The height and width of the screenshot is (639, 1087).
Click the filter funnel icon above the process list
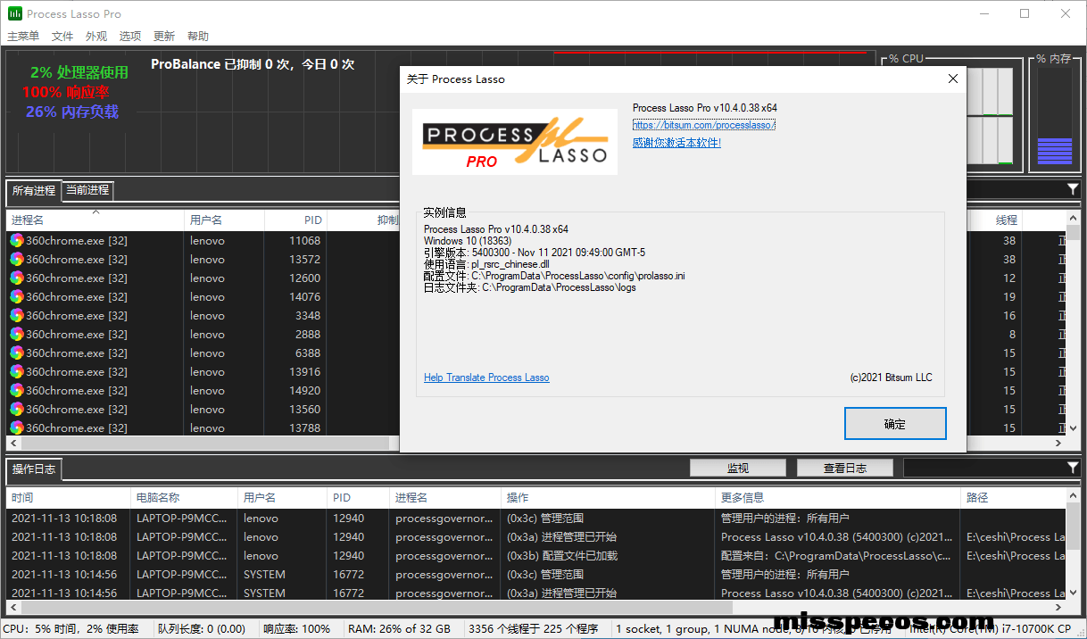(1072, 189)
